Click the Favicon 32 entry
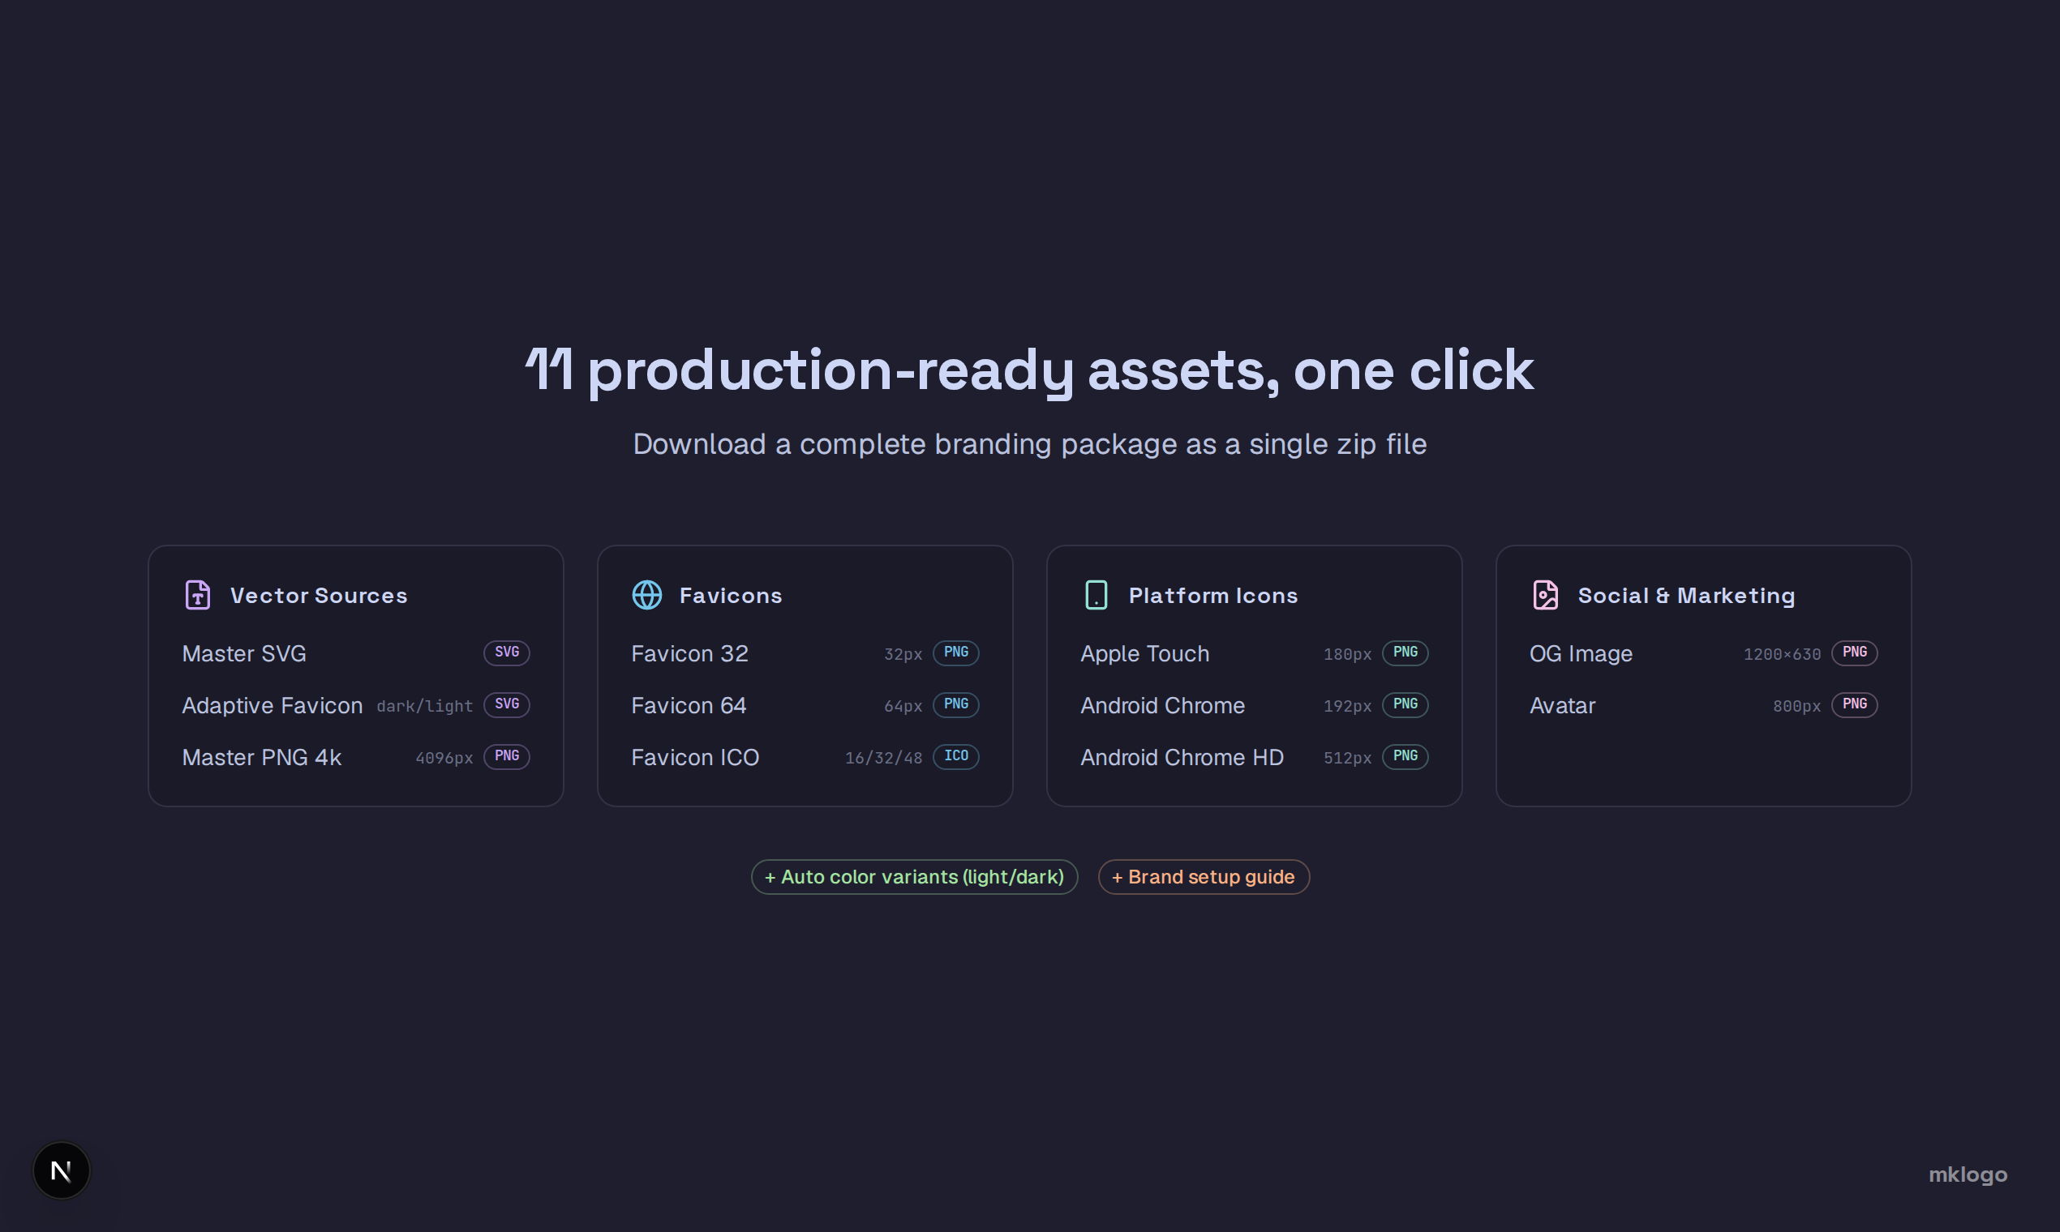The width and height of the screenshot is (2060, 1232). (x=689, y=654)
